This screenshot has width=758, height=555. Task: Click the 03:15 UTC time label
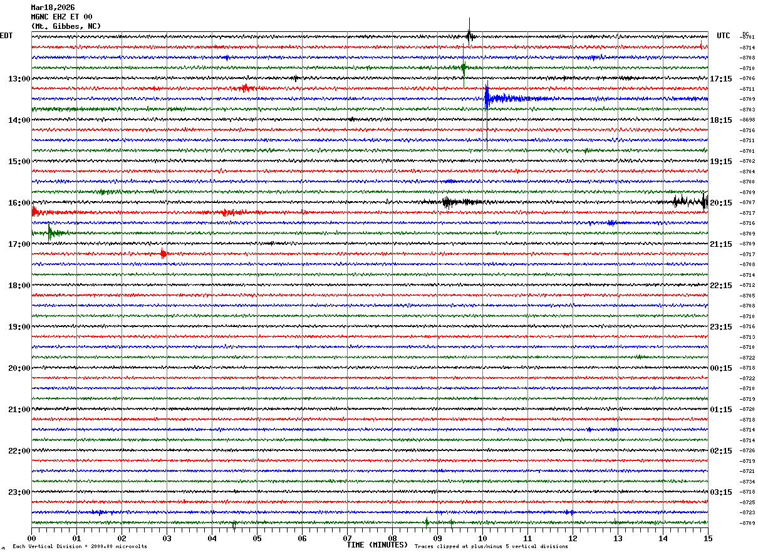tap(721, 492)
